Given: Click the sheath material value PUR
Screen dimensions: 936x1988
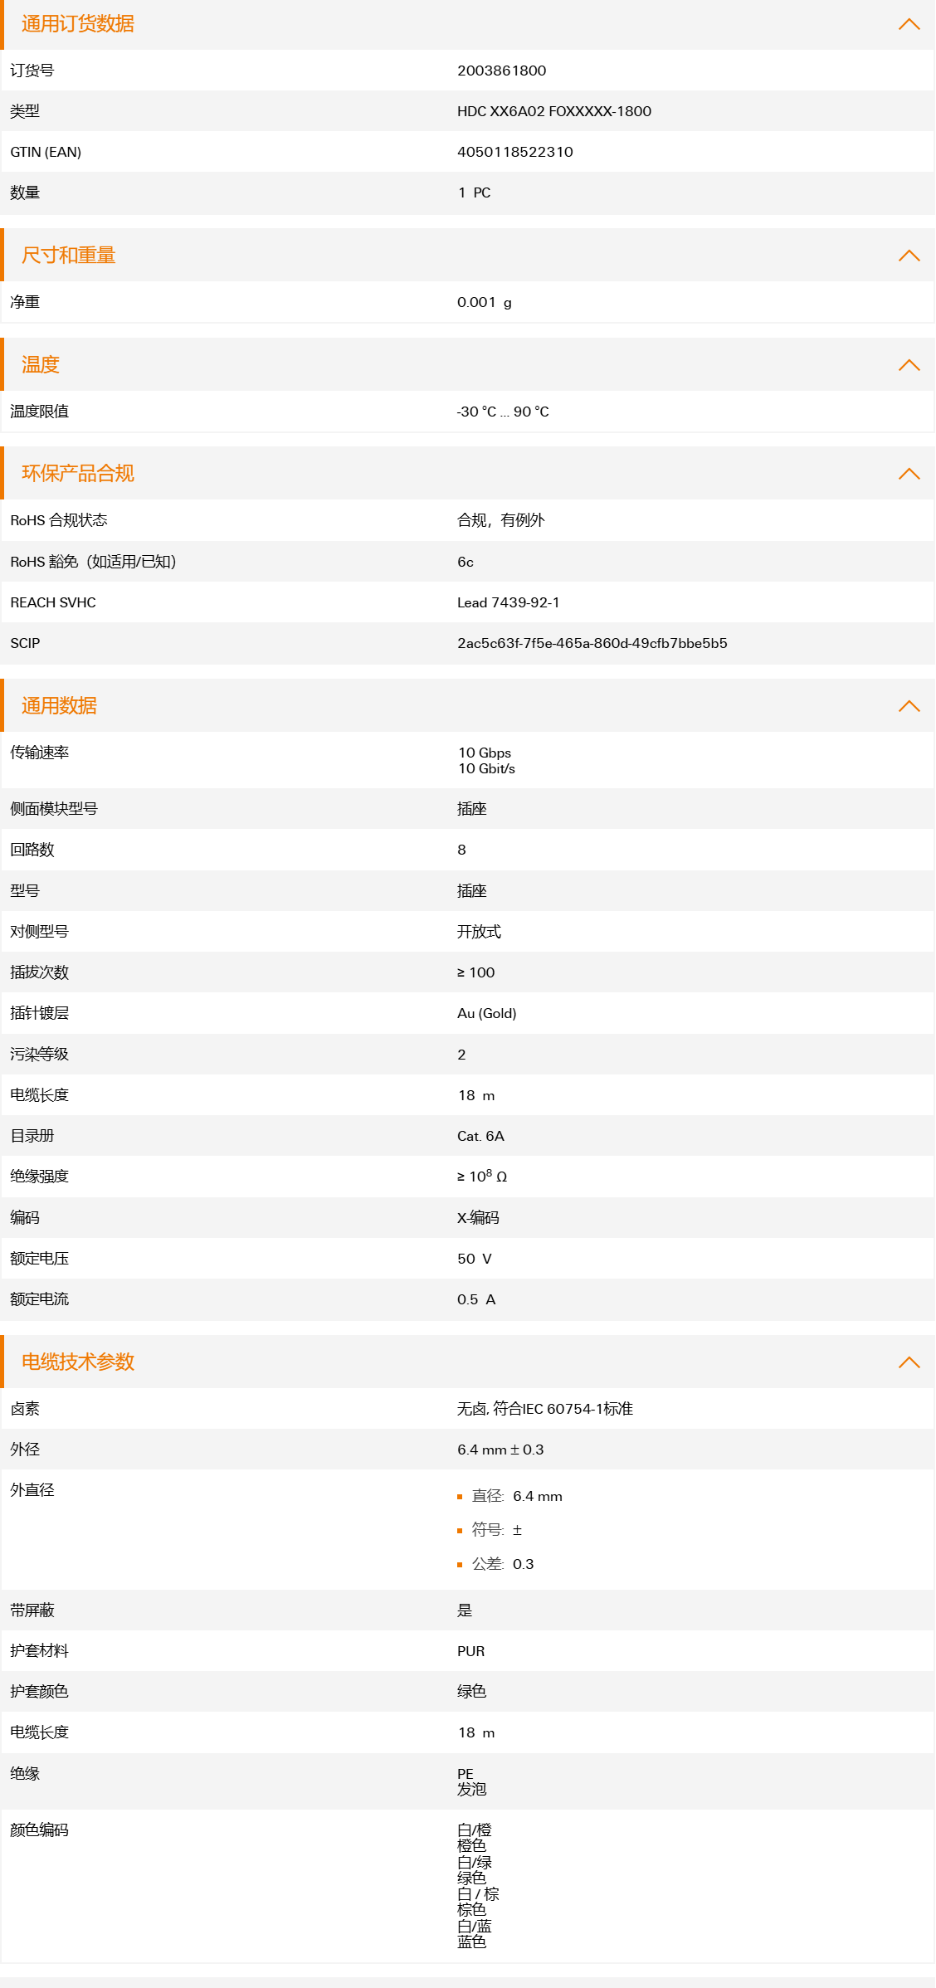Looking at the screenshot, I should (x=471, y=1651).
